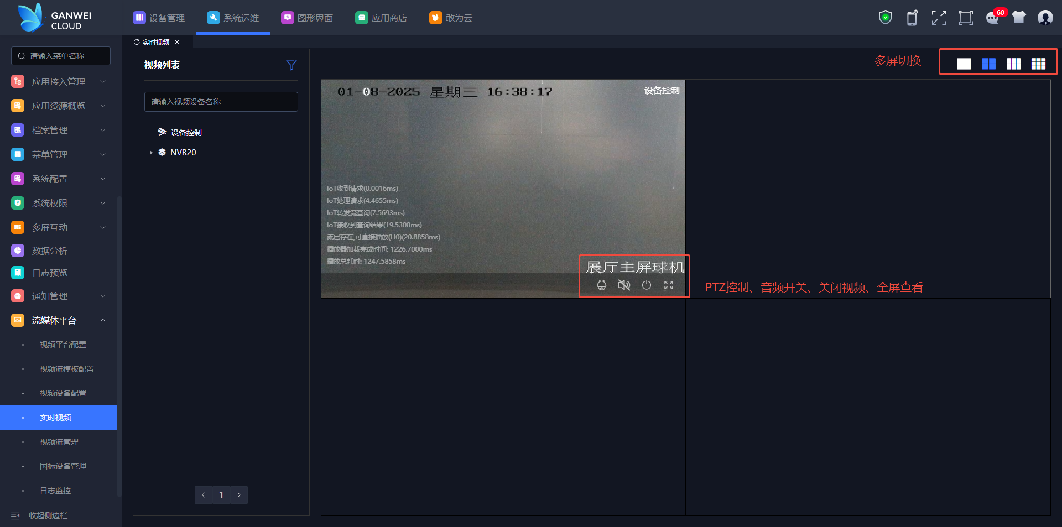Refresh the 实时视频 tab
The image size is (1062, 527).
137,42
